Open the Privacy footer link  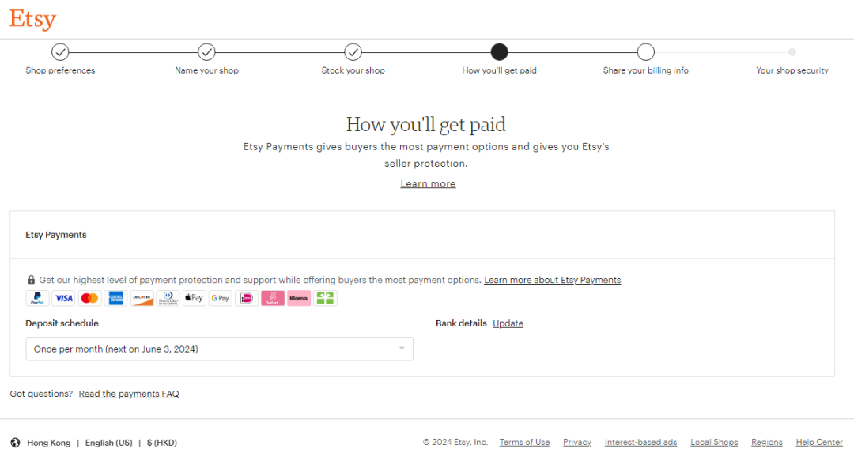tap(577, 443)
